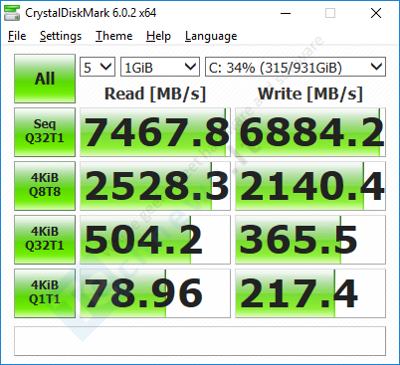Start the 4KiB Q32T1 test
The width and height of the screenshot is (400, 365).
tap(45, 240)
